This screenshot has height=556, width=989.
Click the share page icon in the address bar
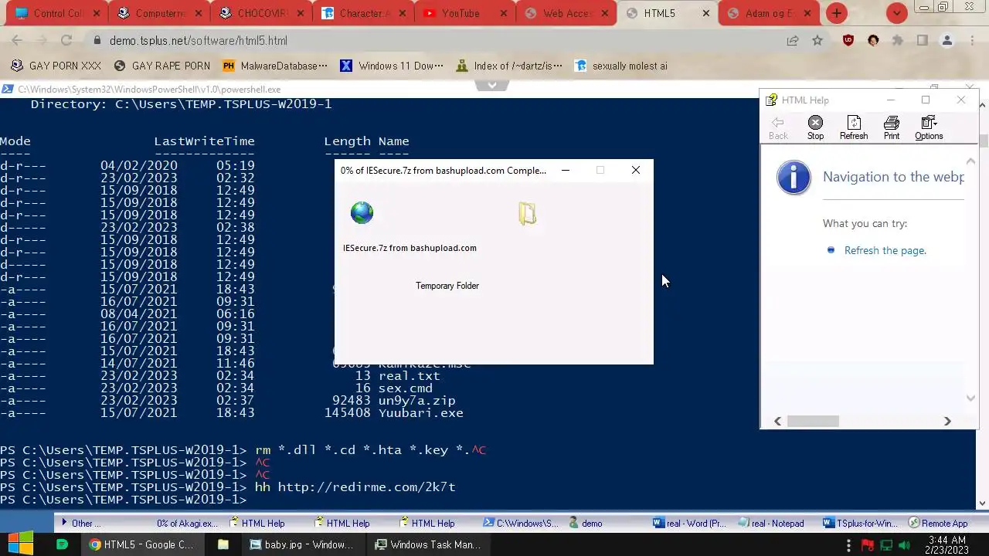point(793,41)
